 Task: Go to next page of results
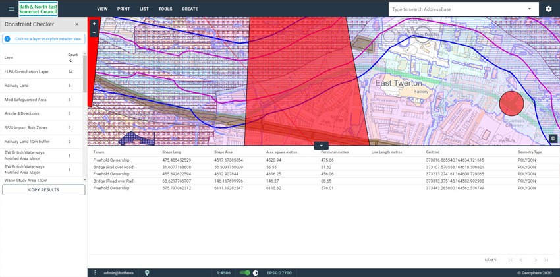[x=536, y=260]
